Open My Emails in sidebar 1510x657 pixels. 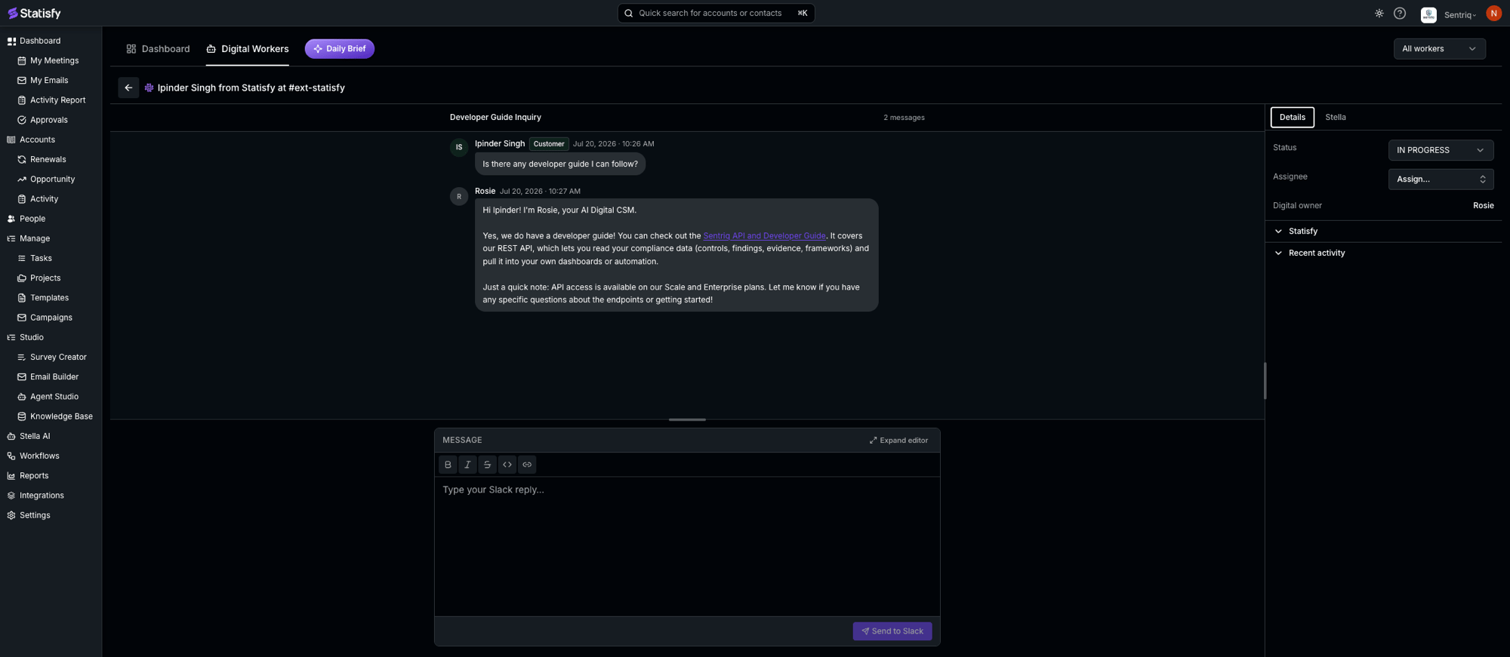point(49,80)
